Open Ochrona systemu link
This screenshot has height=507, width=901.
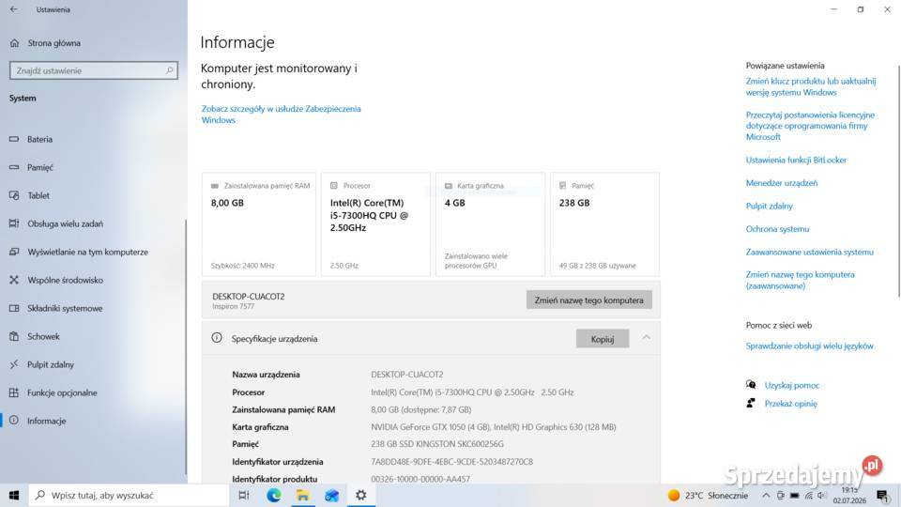tap(777, 229)
